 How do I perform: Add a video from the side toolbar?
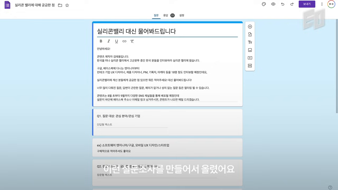coord(250,58)
